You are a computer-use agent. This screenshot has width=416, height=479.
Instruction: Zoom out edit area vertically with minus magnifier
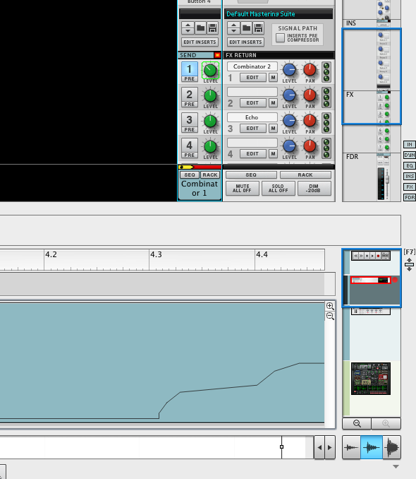330,317
